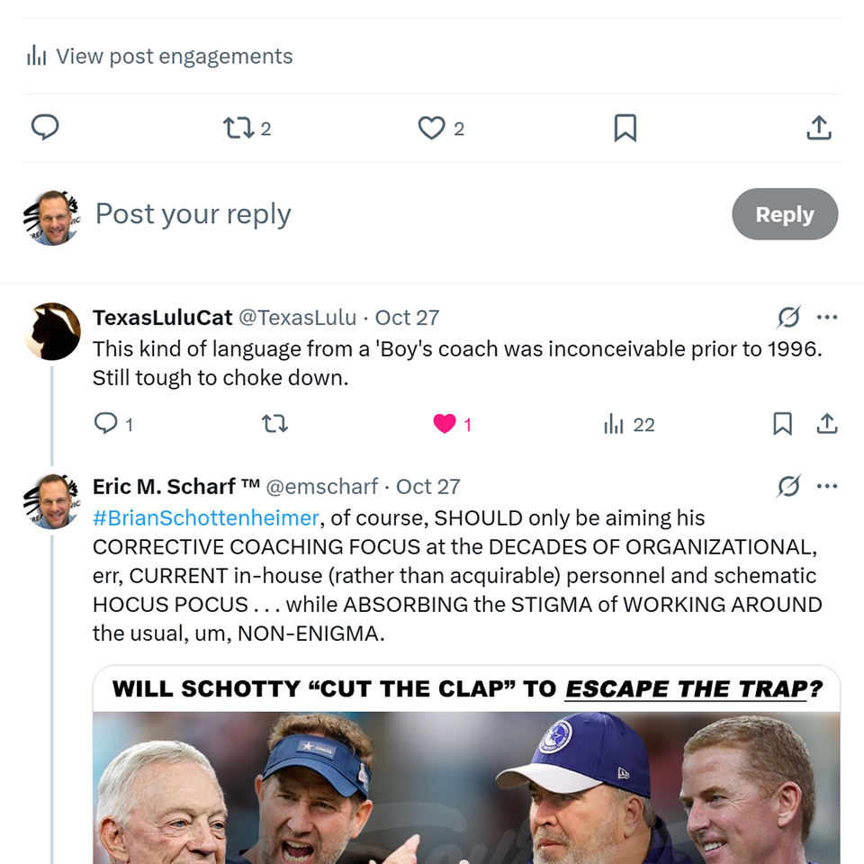This screenshot has width=864, height=864.
Task: Share the main post
Action: point(818,129)
